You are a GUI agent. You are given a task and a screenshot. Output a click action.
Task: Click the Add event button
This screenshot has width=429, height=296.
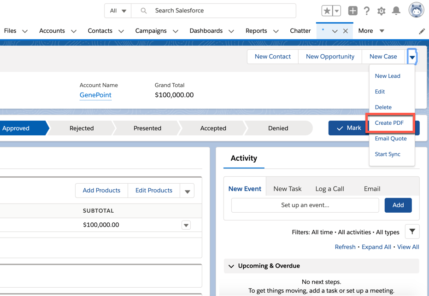point(398,205)
